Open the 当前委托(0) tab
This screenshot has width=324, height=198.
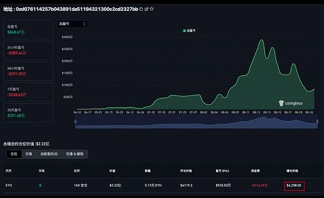tap(49, 154)
